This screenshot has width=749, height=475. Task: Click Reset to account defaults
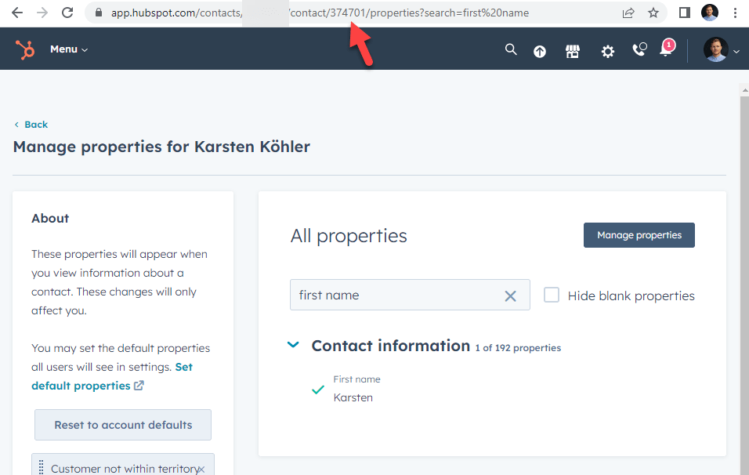(122, 424)
